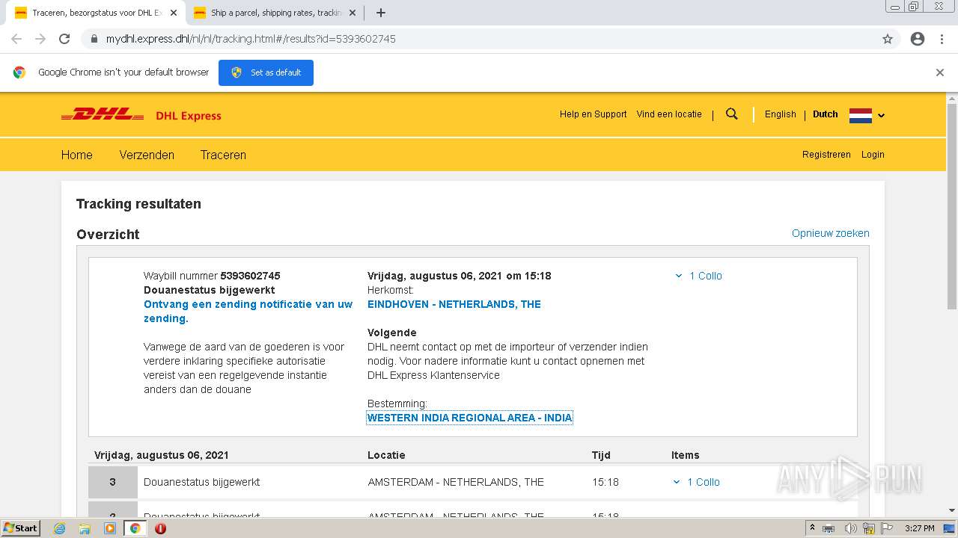The width and height of the screenshot is (958, 538).
Task: Expand 1 Collo in the Items column
Action: (696, 482)
